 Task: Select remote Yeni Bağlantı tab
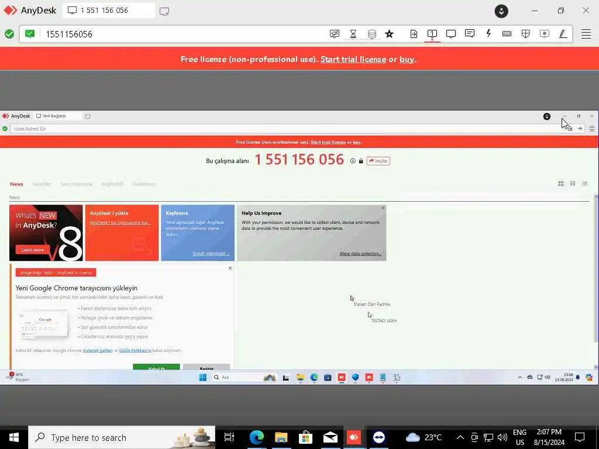point(58,116)
